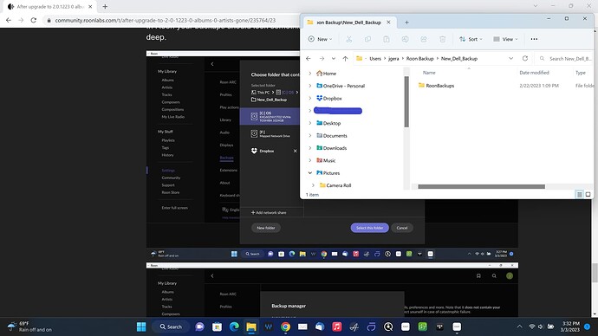Viewport: 598px width, 336px height.
Task: Click the Cut scissors icon
Action: coord(348,39)
